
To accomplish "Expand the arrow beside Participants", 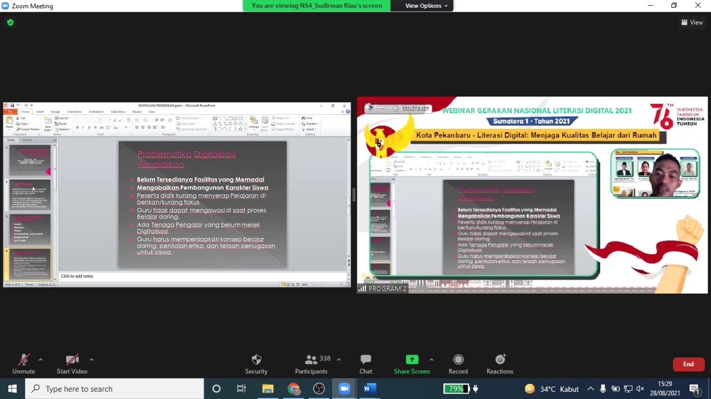I will pos(339,360).
